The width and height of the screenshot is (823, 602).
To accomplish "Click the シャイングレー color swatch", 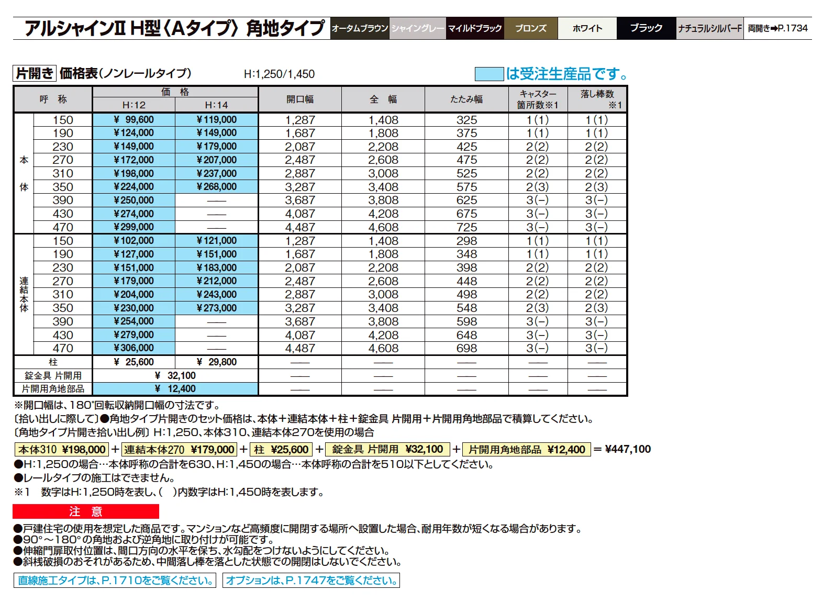I will tap(417, 28).
